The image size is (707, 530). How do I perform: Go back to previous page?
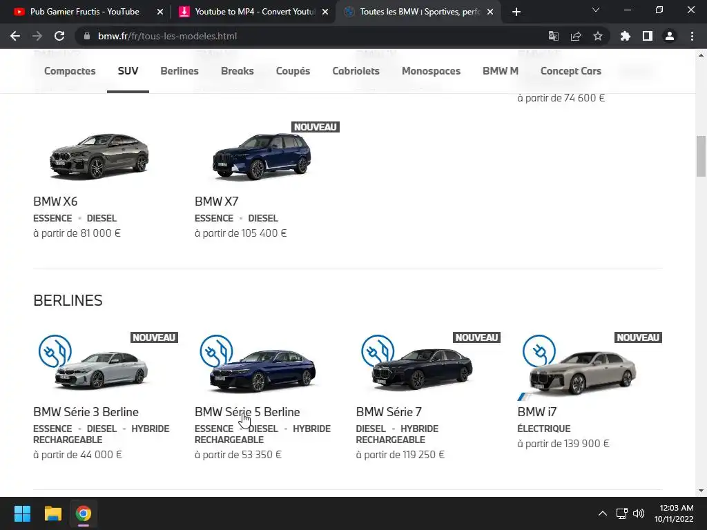point(15,36)
